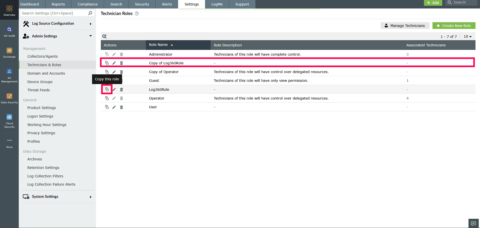Open the page size 10 dropdown
This screenshot has height=228, width=480.
coord(467,36)
